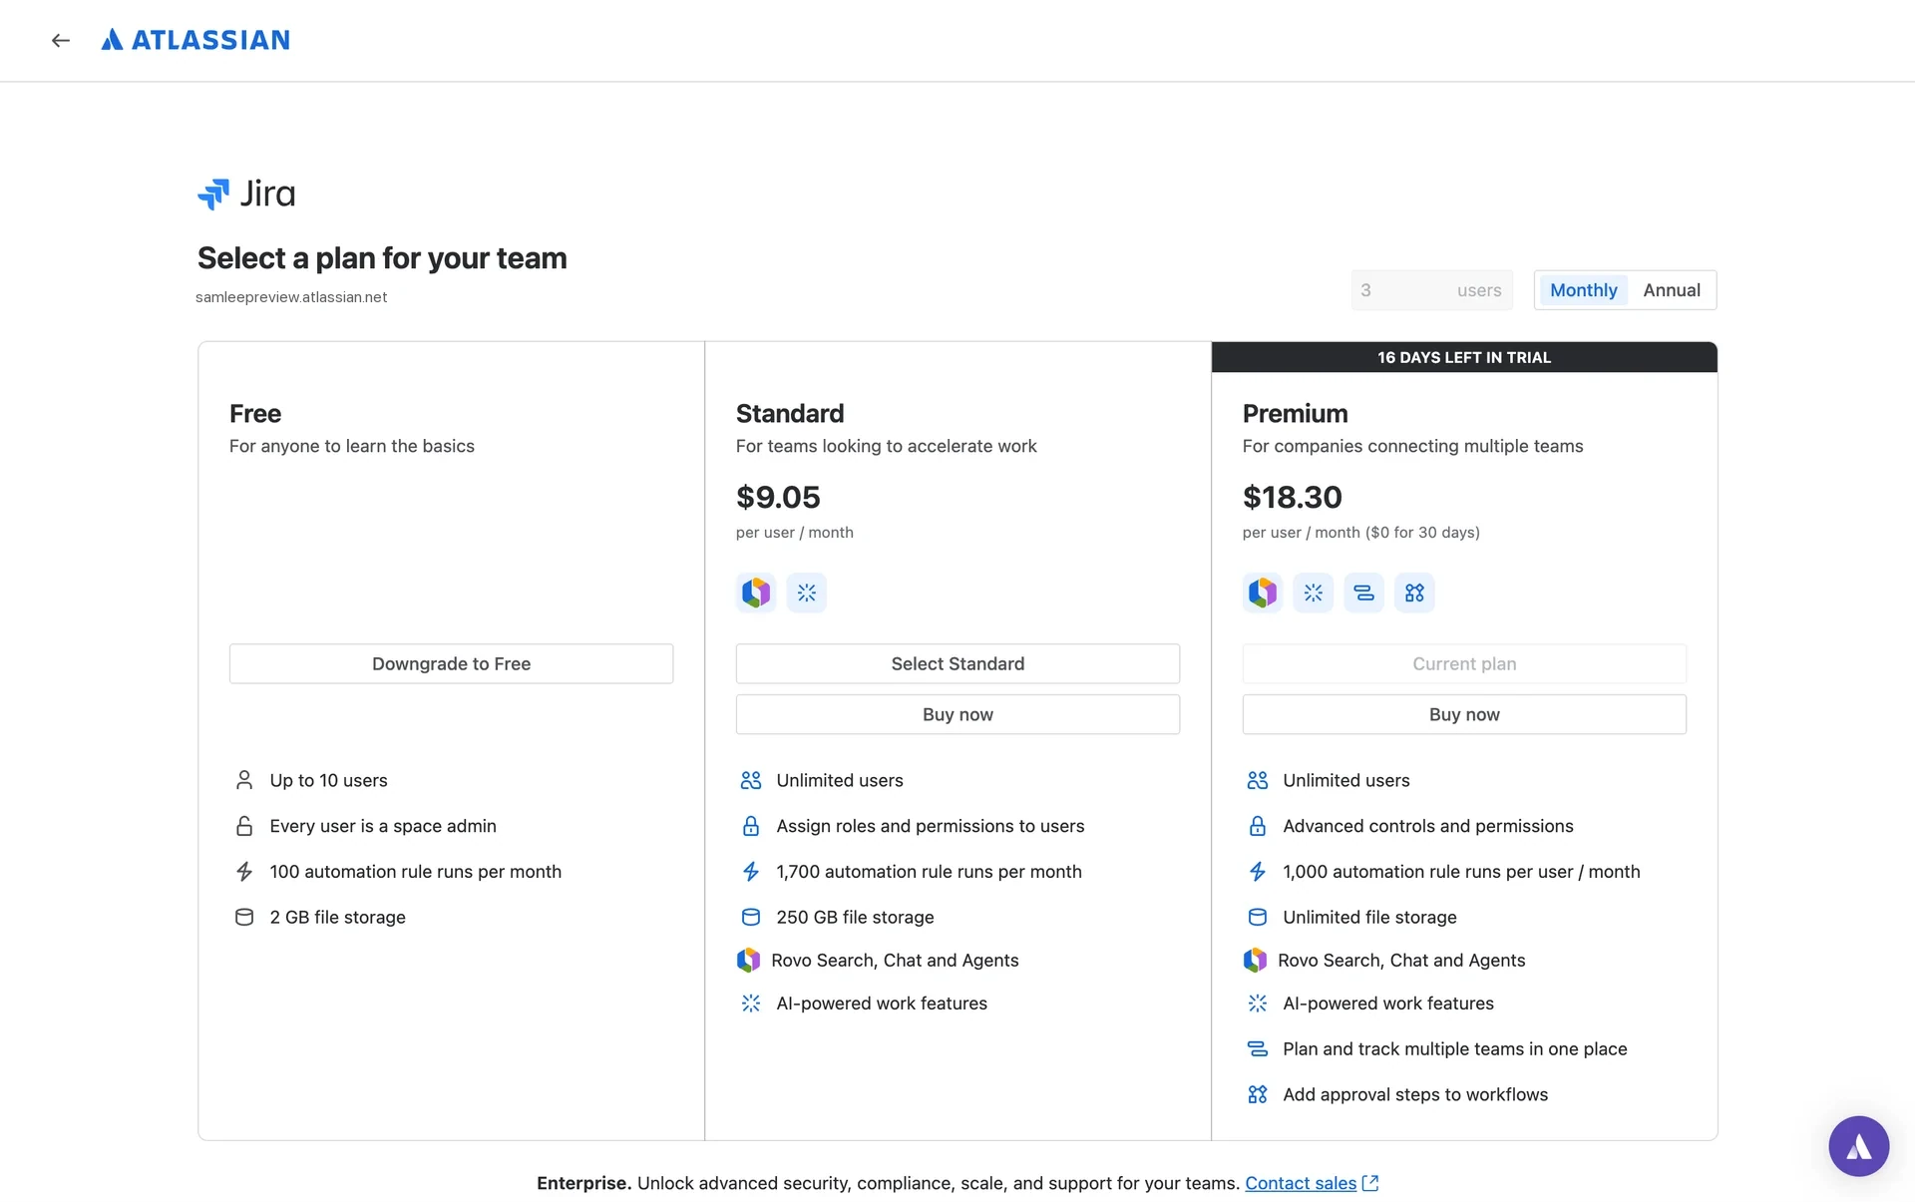The image size is (1915, 1202).
Task: Click the storage icon beside 250 GB file storage
Action: (x=751, y=917)
